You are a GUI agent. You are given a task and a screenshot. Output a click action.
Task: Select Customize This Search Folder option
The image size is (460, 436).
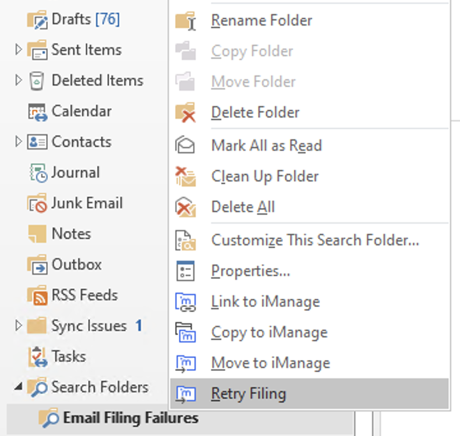315,240
